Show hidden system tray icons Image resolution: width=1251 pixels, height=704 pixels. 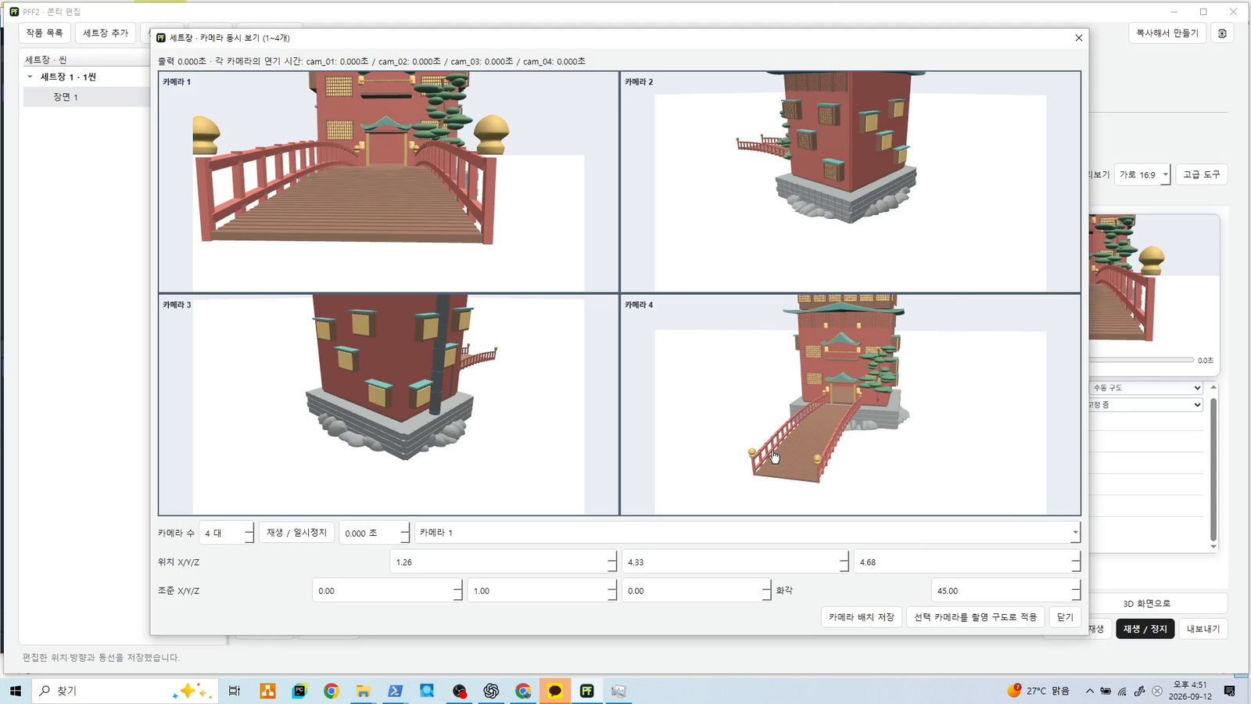click(x=1090, y=691)
